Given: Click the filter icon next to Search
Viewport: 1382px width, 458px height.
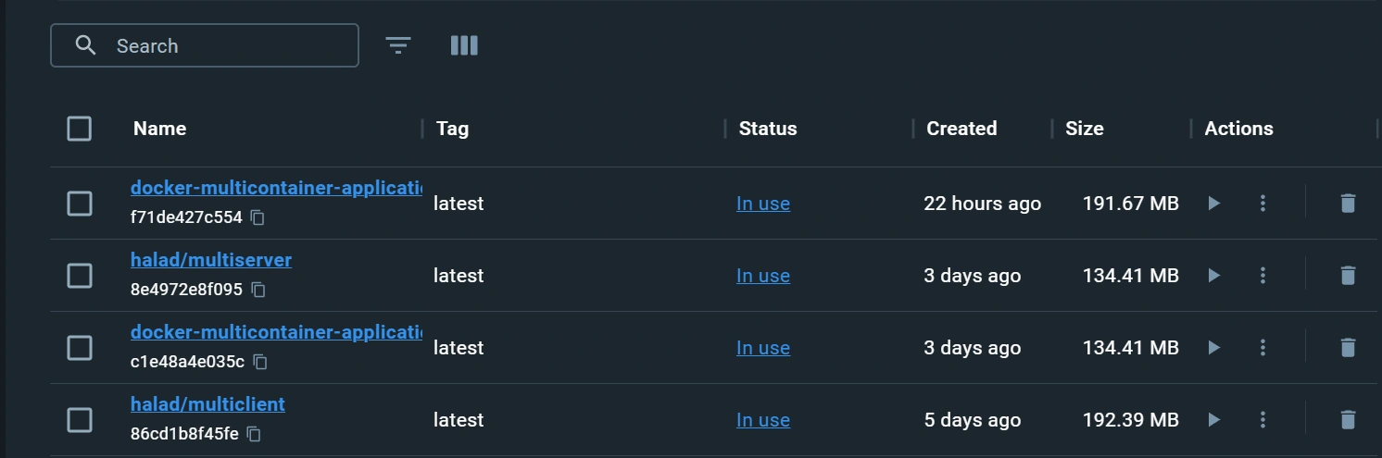Looking at the screenshot, I should (398, 45).
